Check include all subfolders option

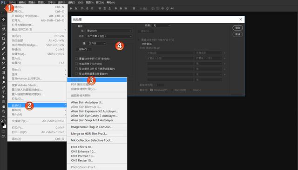(x=76, y=64)
